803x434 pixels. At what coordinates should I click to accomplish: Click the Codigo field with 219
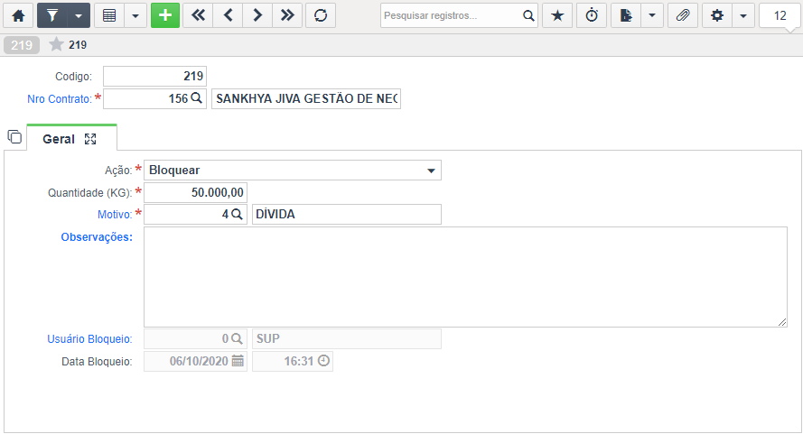pos(154,77)
